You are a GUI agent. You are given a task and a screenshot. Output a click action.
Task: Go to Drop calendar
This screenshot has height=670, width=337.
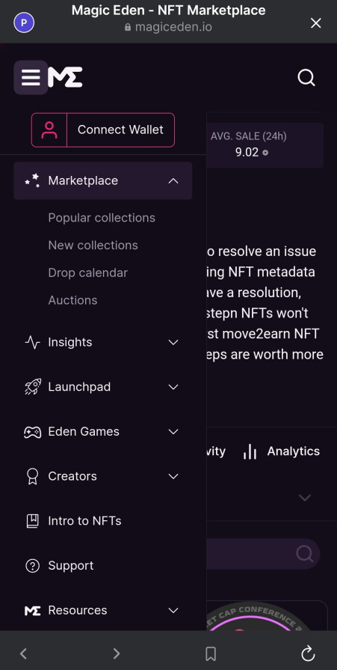click(88, 272)
